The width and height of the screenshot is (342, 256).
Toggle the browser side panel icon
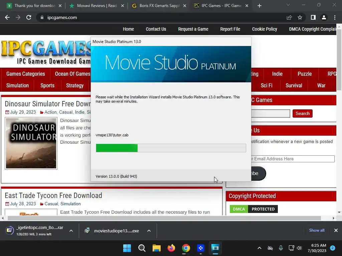click(x=313, y=17)
